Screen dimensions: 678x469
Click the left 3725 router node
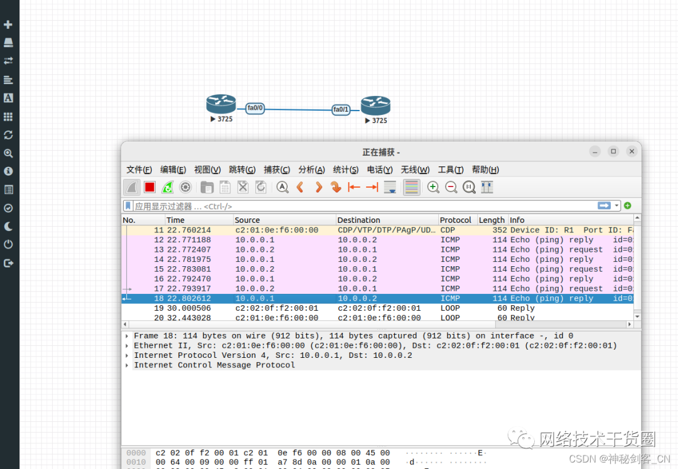click(x=221, y=104)
